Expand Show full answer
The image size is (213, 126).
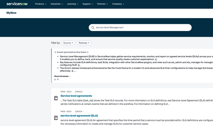click(62, 76)
